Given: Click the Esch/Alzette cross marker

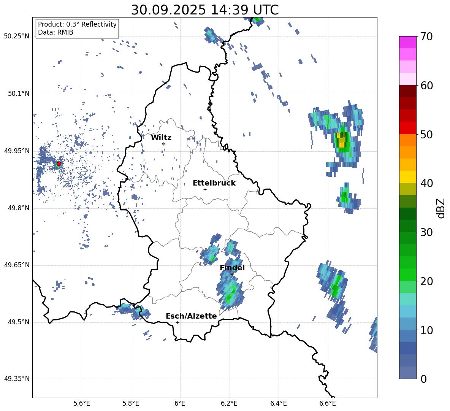Looking at the screenshot, I should tap(177, 322).
